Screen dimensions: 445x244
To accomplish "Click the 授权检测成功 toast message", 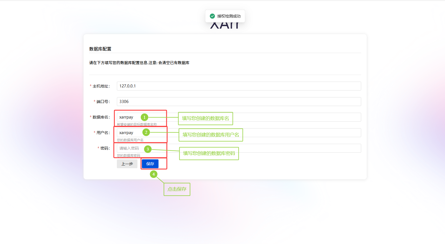I will pyautogui.click(x=229, y=16).
